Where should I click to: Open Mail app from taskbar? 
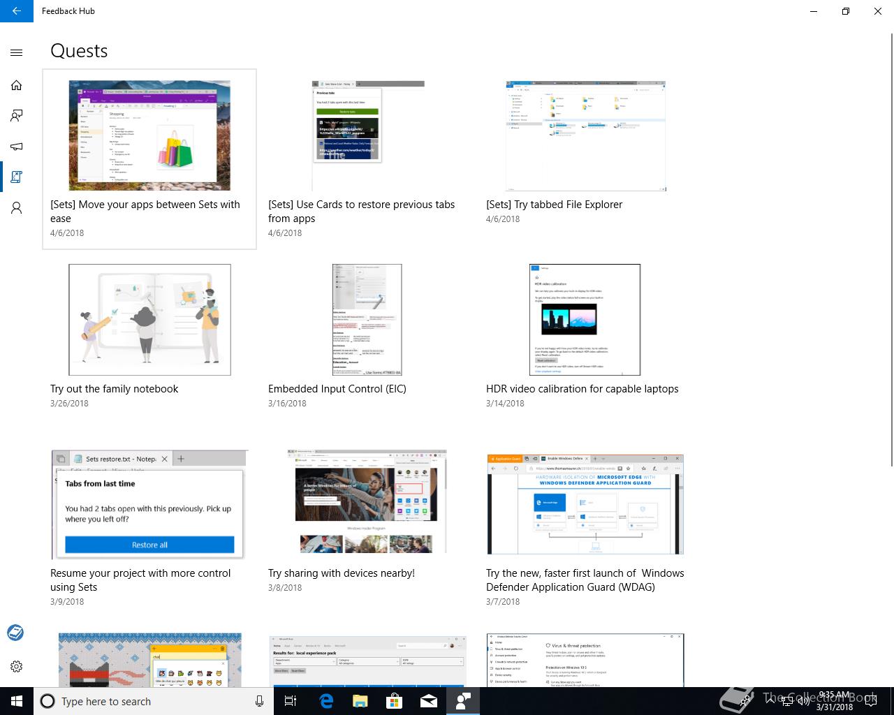tap(428, 701)
